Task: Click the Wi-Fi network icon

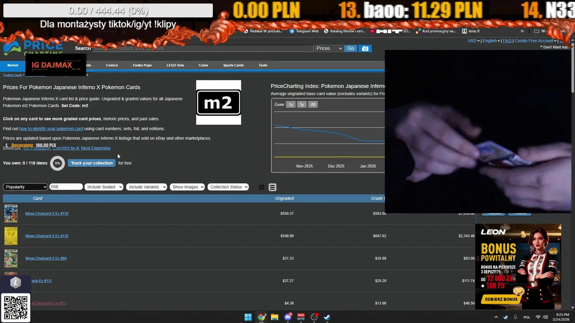Action: 538,317
